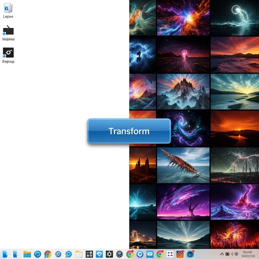This screenshot has width=259, height=259.
Task: Expand hidden system tray icons with the chevron
Action: pyautogui.click(x=232, y=254)
